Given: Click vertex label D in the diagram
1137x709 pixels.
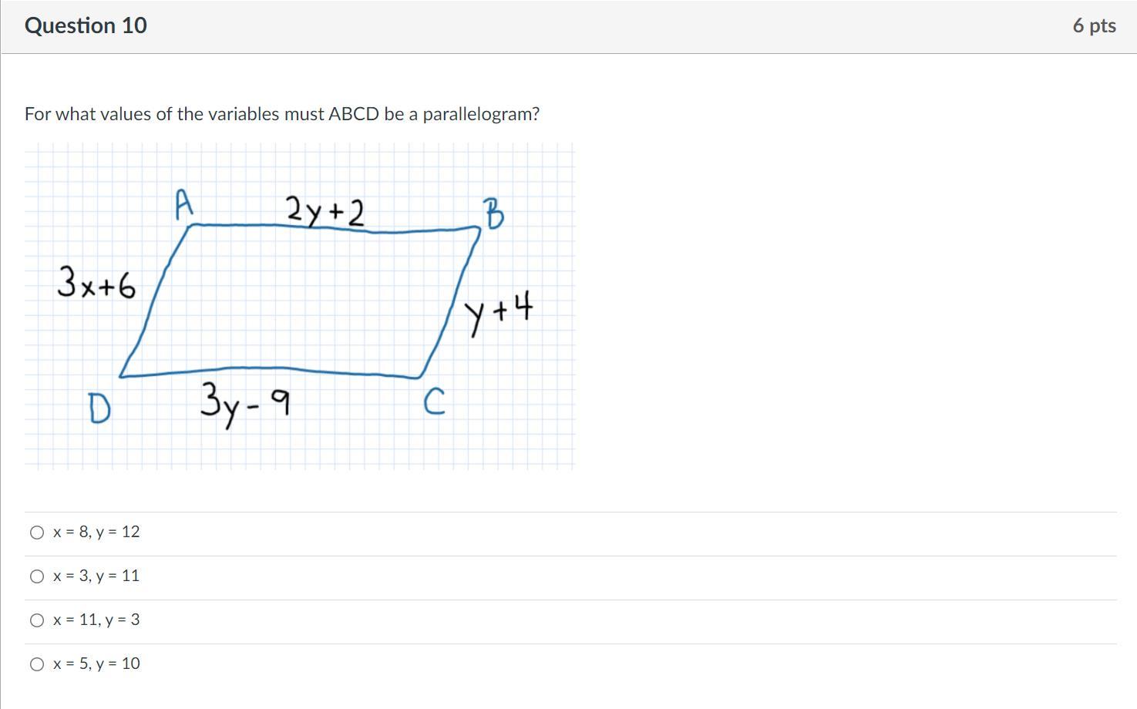Looking at the screenshot, I should point(99,408).
